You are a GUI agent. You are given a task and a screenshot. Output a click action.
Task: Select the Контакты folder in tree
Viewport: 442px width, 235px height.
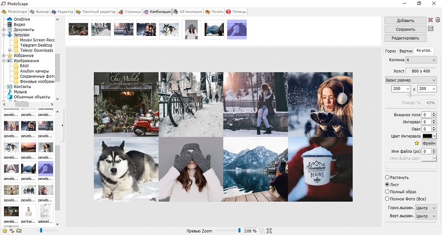(x=22, y=87)
